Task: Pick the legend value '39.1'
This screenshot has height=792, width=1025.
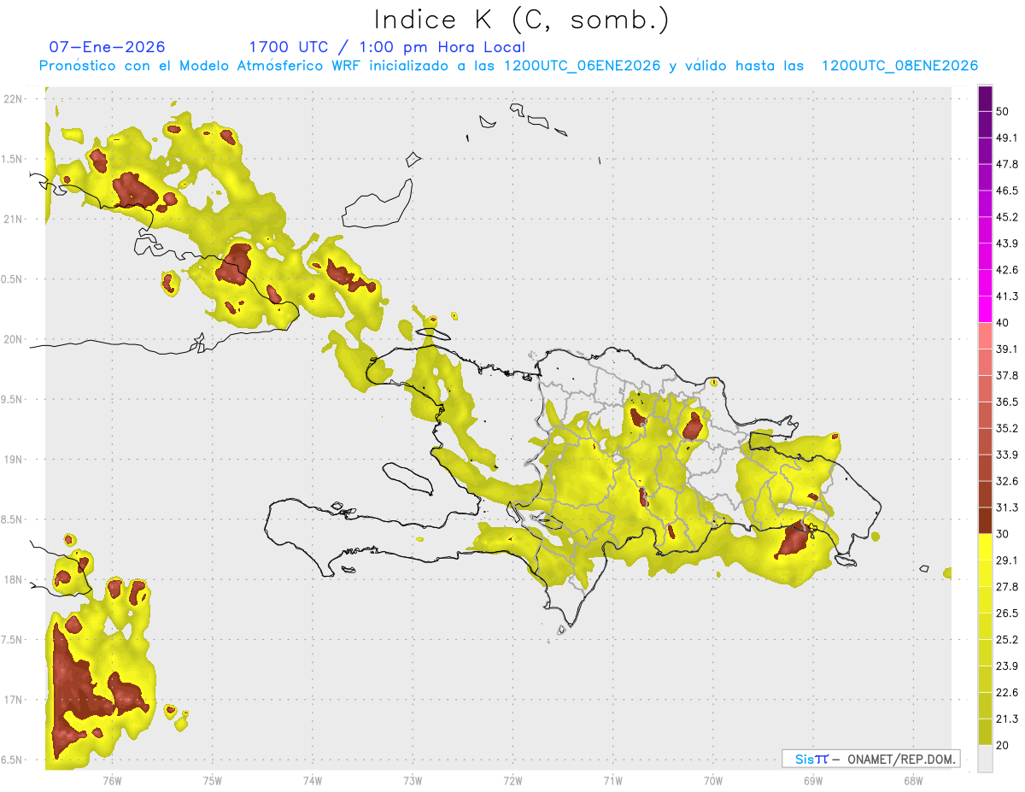Action: (1006, 349)
